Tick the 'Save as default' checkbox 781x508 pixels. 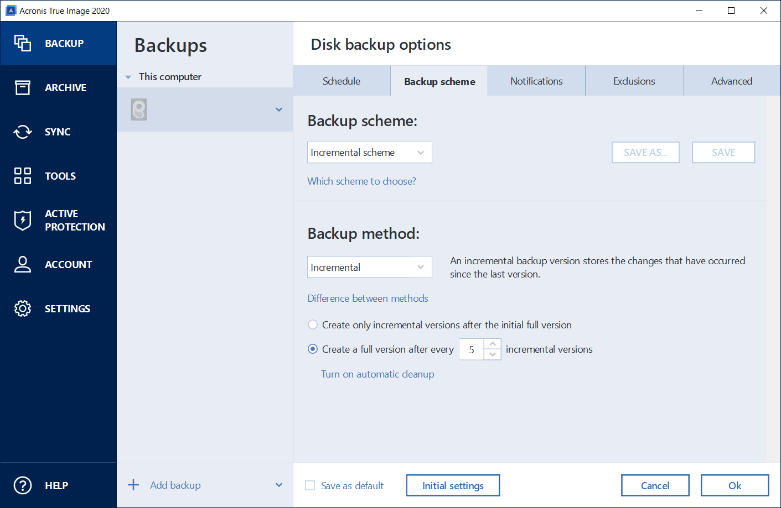tap(310, 485)
